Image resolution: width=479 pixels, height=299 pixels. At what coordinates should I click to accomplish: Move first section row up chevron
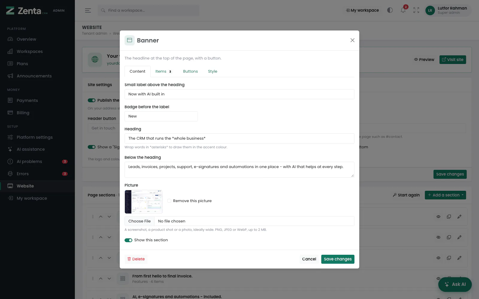tap(101, 217)
